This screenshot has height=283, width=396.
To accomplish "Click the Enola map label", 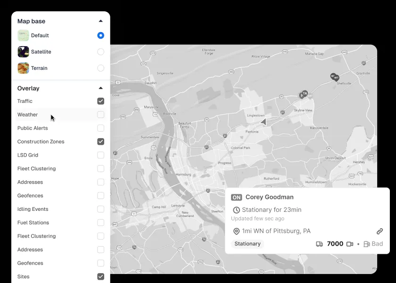I will point(148,158).
